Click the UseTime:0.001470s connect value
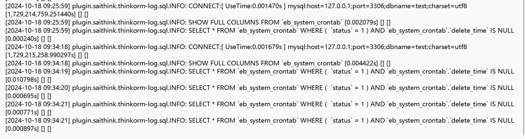 click(253, 6)
